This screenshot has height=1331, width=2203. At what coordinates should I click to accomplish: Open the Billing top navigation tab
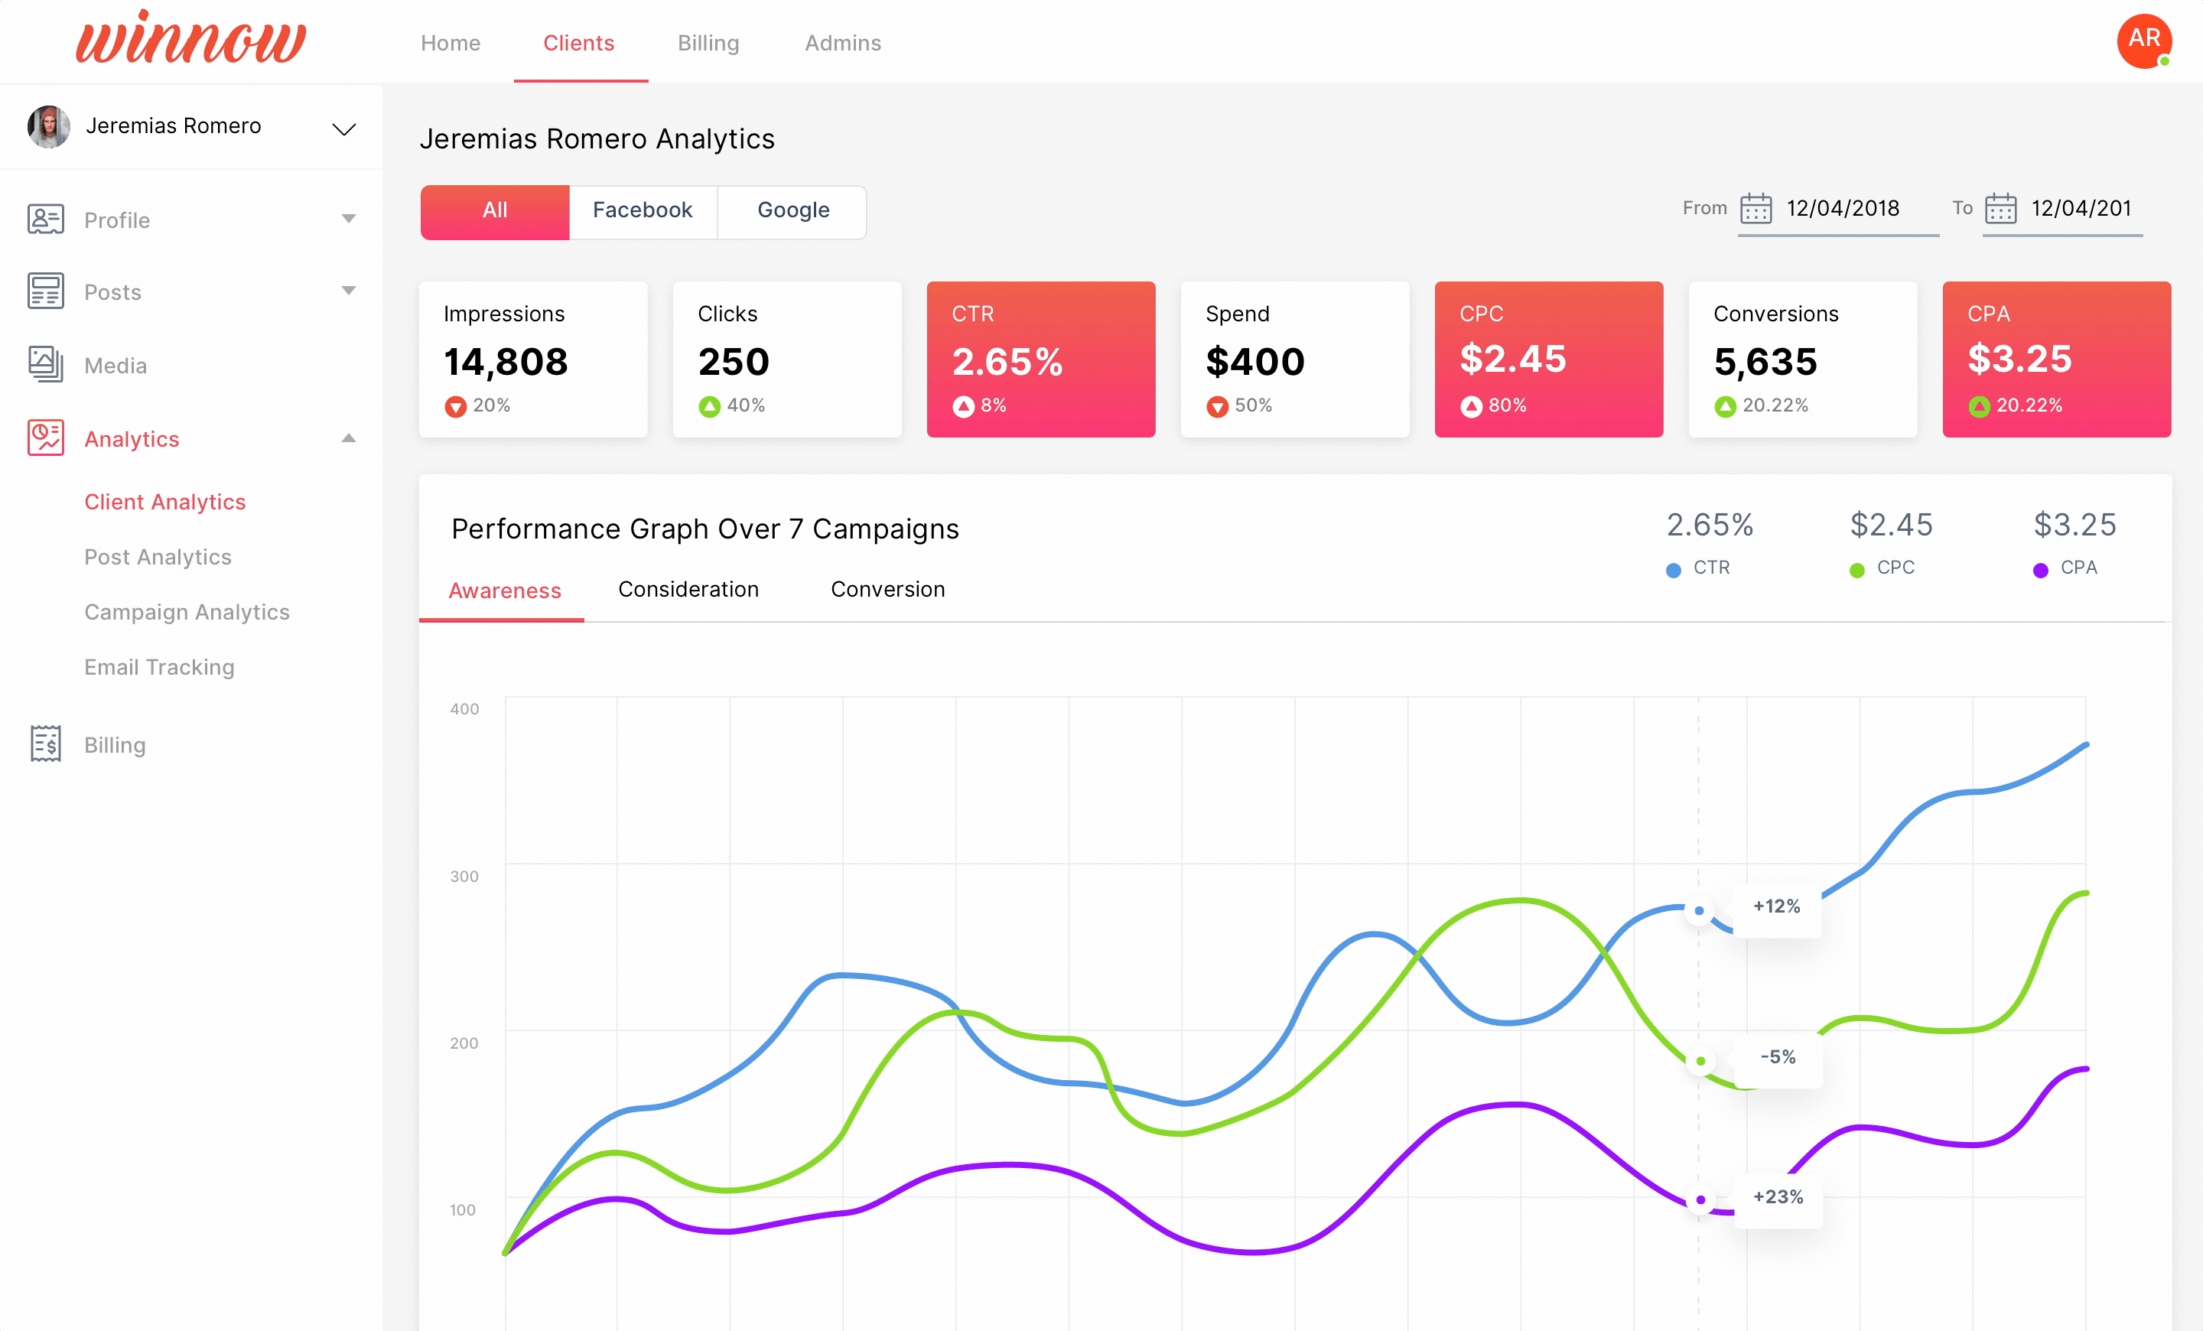708,43
